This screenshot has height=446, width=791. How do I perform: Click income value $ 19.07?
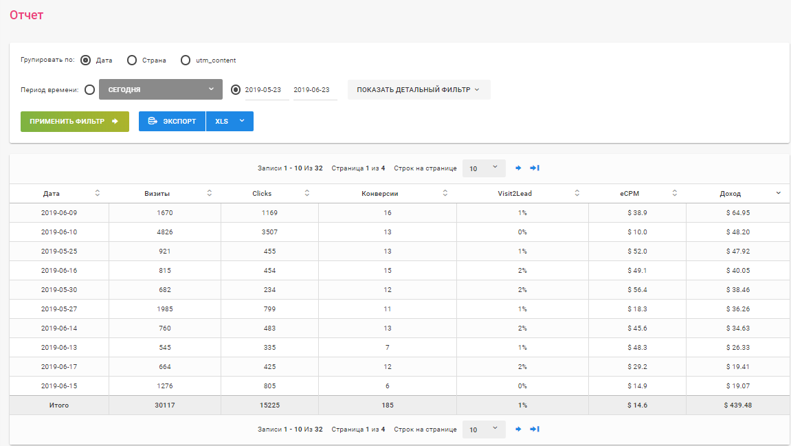coord(738,386)
